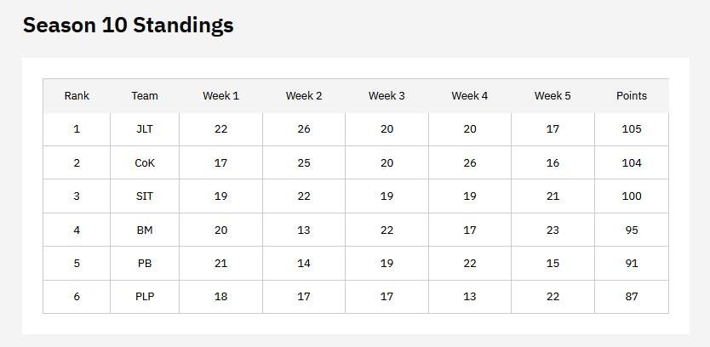This screenshot has height=347, width=710.
Task: Click the JLT team cell
Action: coord(145,129)
